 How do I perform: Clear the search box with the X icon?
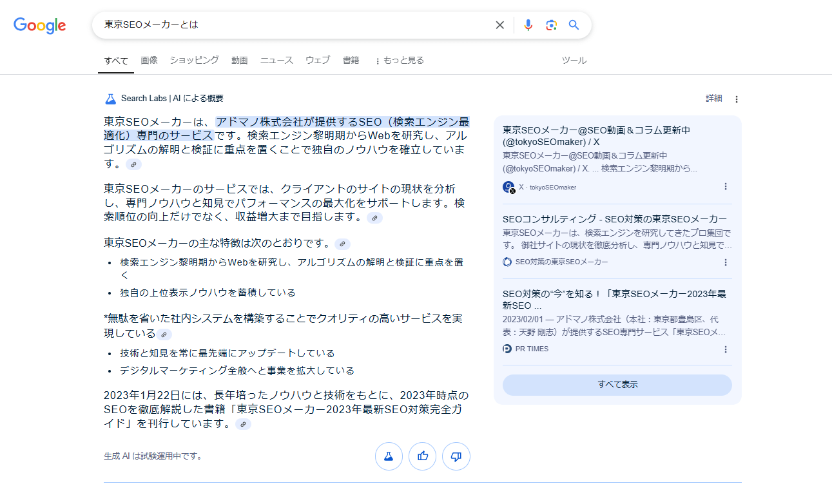coord(499,25)
